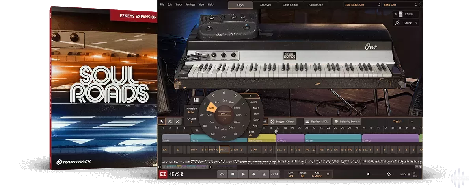
Task: Select the pencil draw tool
Action: click(x=170, y=121)
